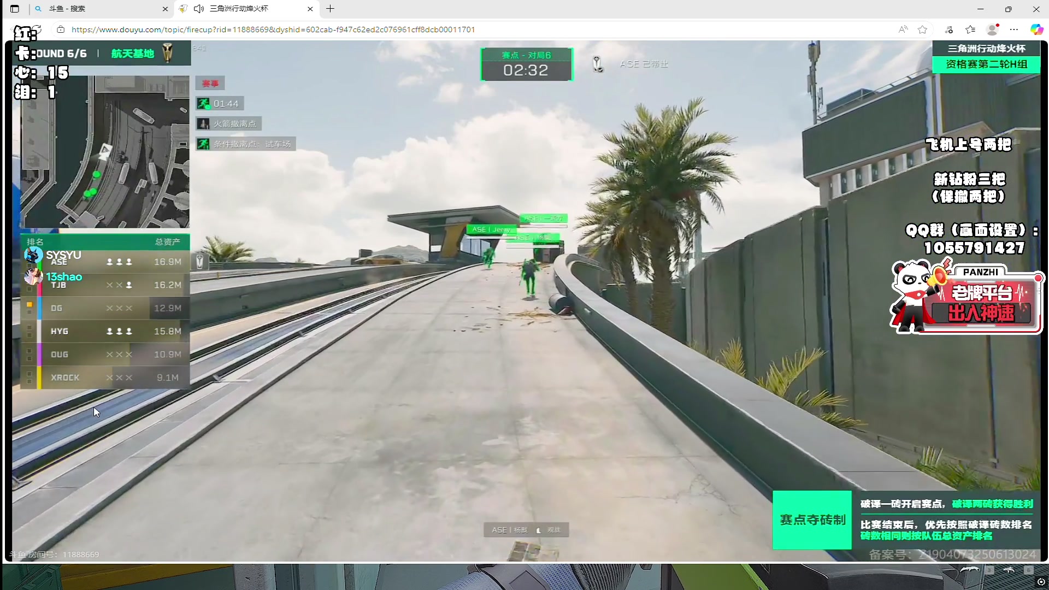1049x590 pixels.
Task: Click the trophy icon beside 航天基地
Action: coord(168,52)
